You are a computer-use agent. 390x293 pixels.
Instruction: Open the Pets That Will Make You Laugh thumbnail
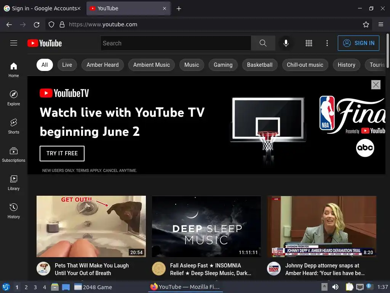91,226
